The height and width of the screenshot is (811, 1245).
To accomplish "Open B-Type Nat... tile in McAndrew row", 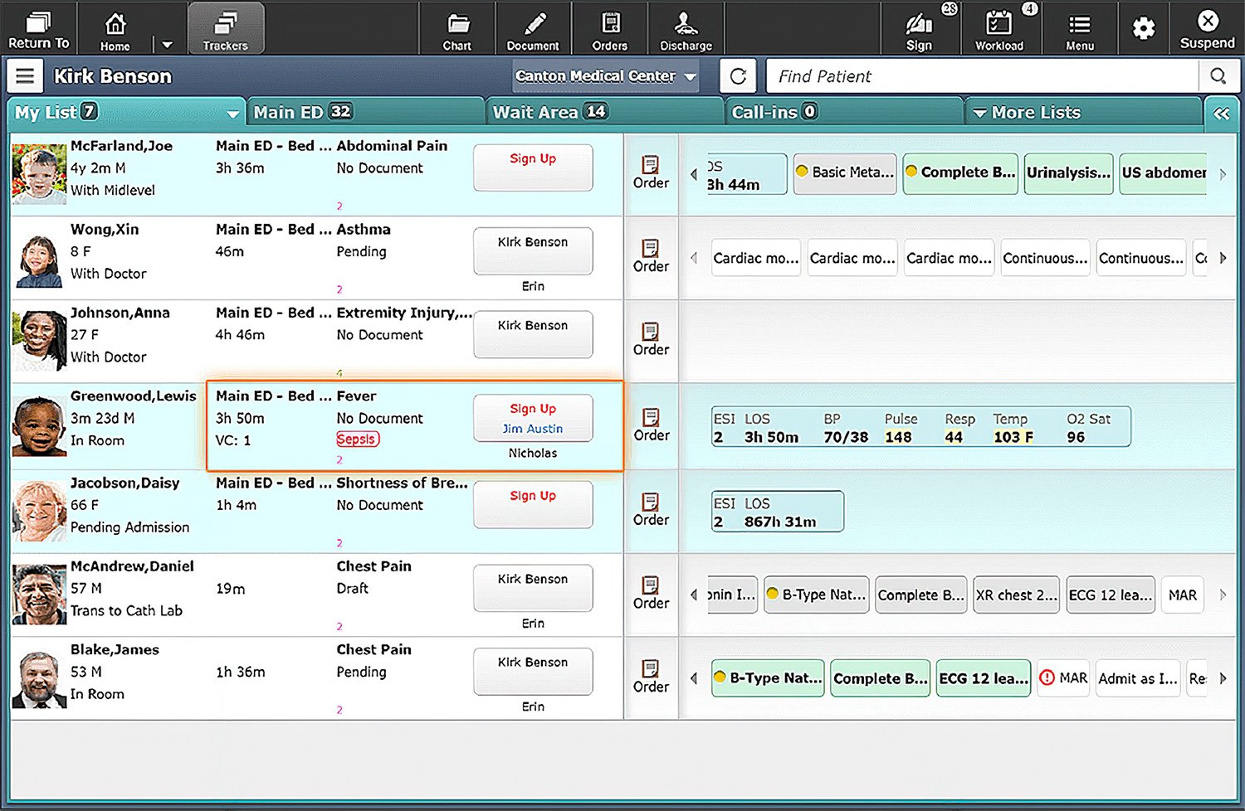I will [817, 595].
